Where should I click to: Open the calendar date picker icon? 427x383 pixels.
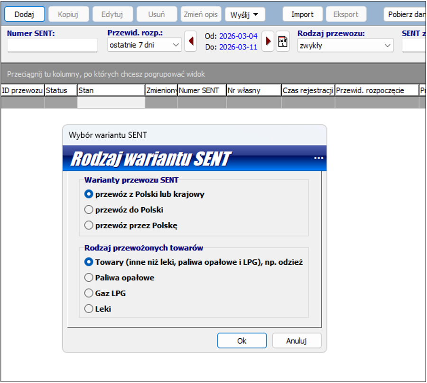pyautogui.click(x=283, y=41)
